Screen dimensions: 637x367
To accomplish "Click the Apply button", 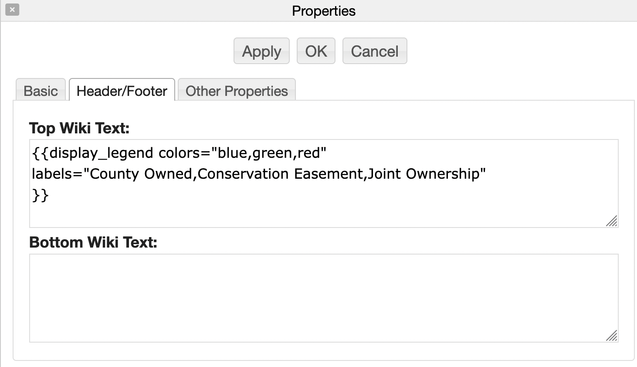I will click(x=261, y=51).
